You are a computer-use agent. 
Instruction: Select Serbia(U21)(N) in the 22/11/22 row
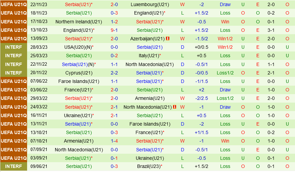pos(78,64)
